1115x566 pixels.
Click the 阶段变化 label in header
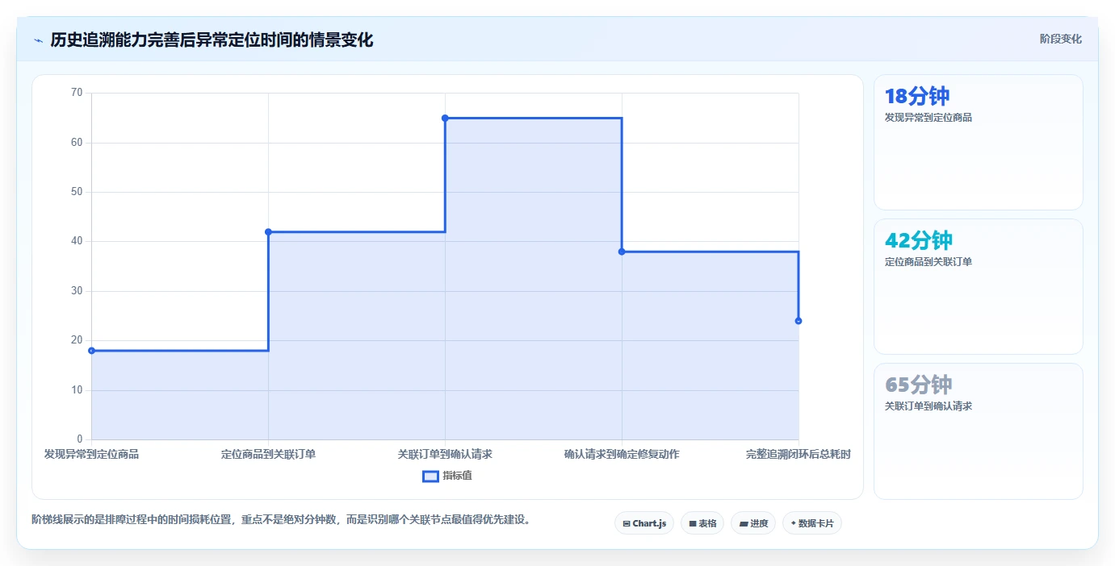(1060, 39)
